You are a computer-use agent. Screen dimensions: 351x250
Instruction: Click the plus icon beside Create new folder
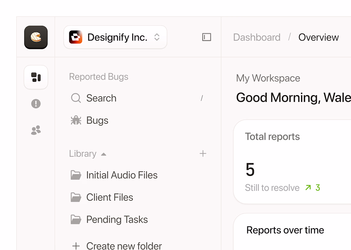[x=76, y=246]
